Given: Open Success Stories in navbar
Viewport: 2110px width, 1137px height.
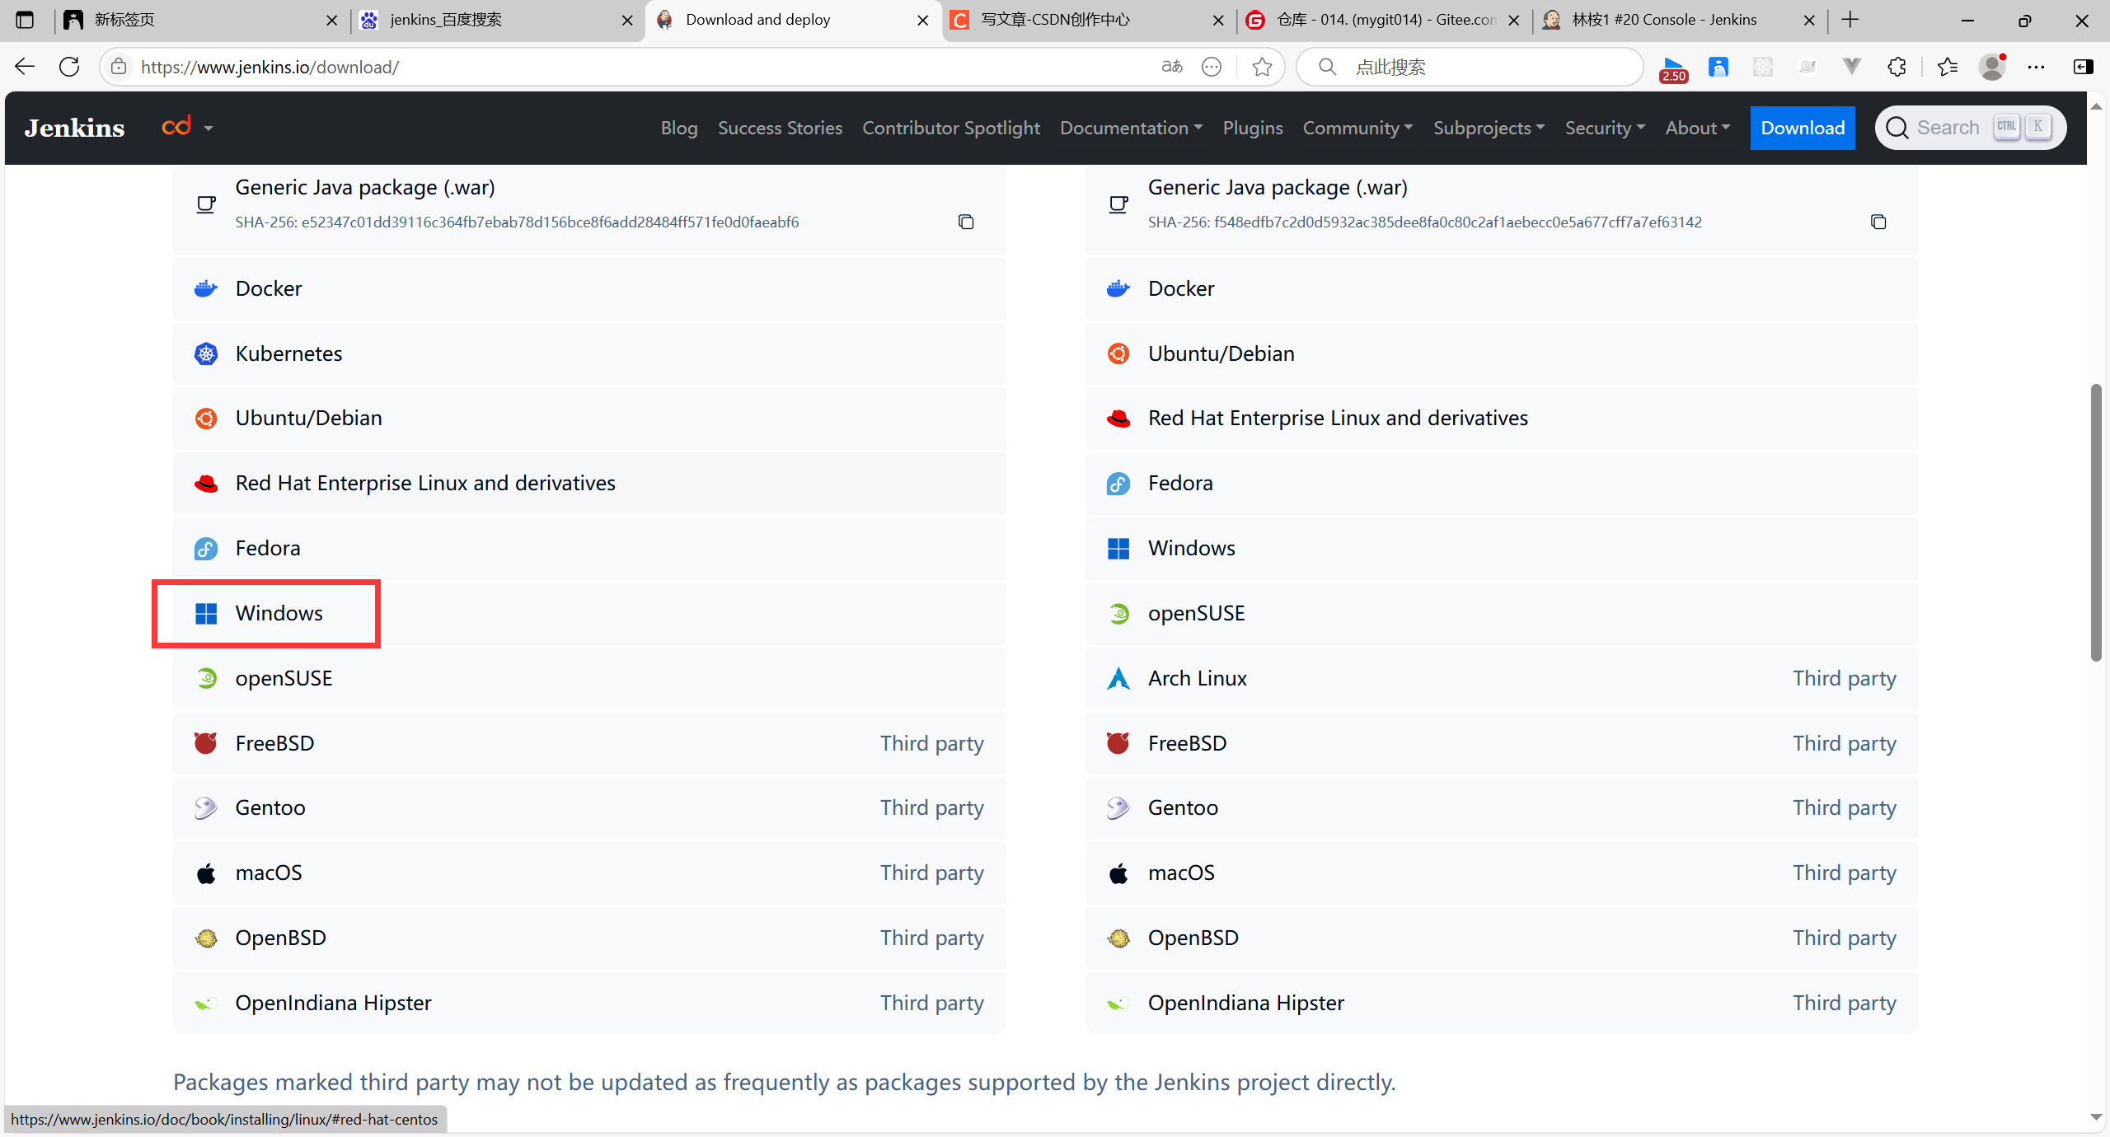Looking at the screenshot, I should point(780,128).
